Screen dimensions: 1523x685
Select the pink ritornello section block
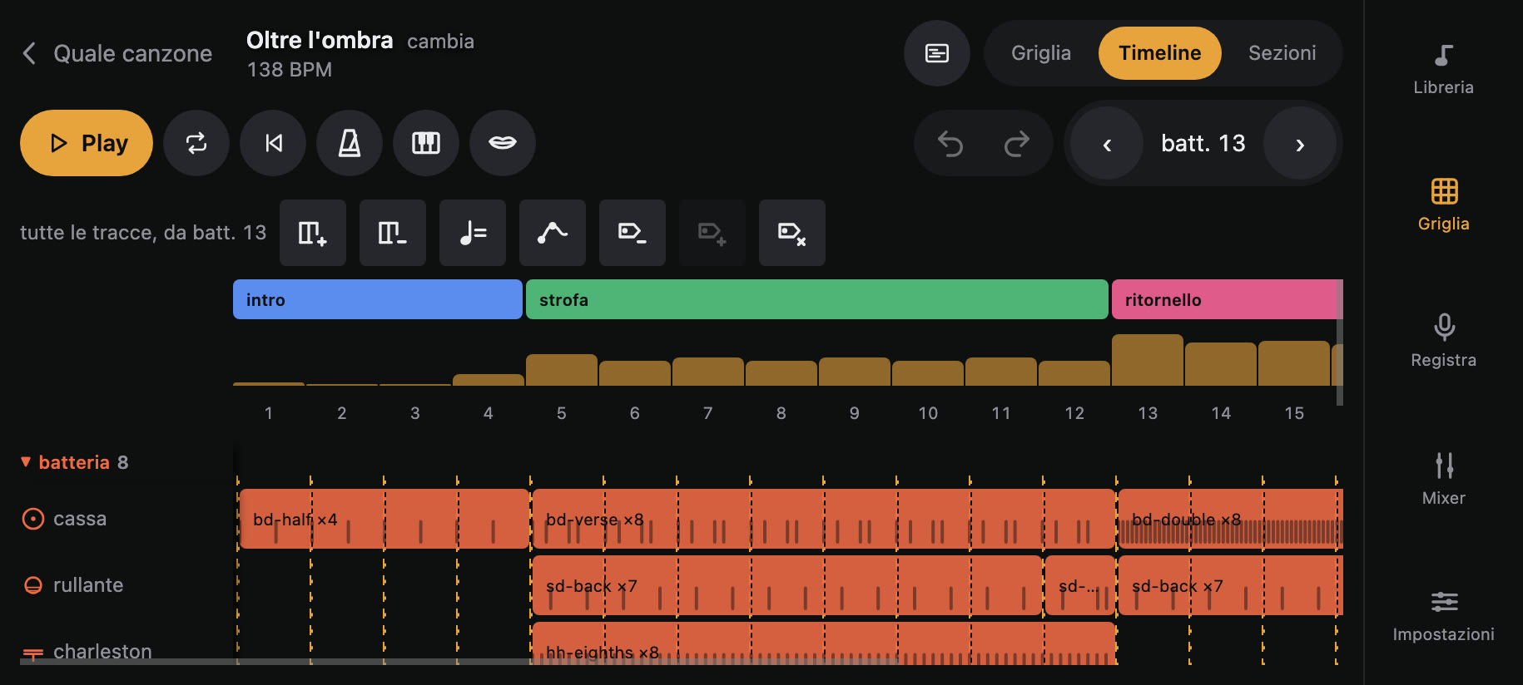coord(1227,299)
